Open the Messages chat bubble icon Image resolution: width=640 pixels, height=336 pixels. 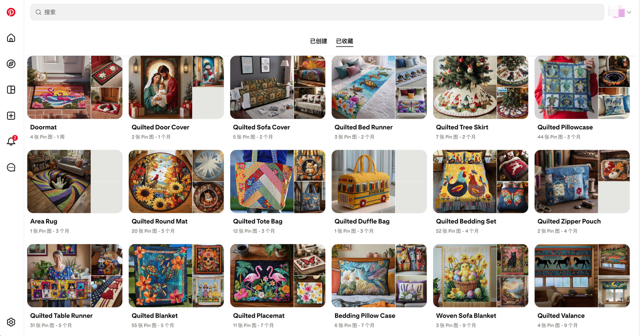[11, 167]
